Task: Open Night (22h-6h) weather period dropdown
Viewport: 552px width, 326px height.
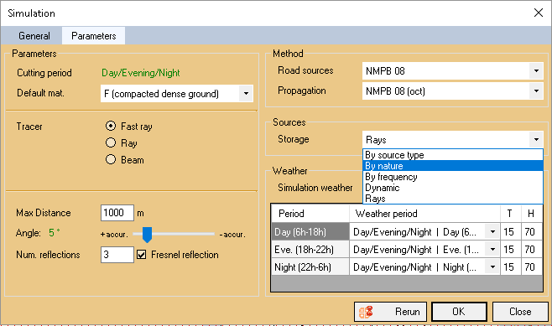Action: click(492, 267)
